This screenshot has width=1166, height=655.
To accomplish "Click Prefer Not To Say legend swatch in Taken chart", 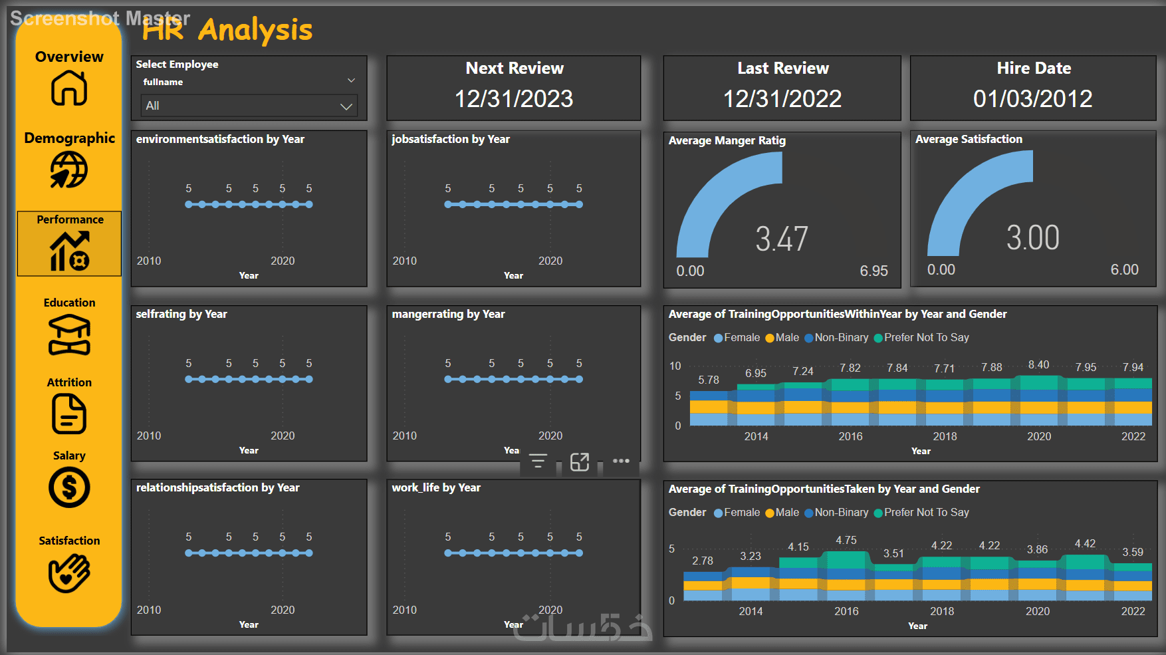I will click(878, 513).
